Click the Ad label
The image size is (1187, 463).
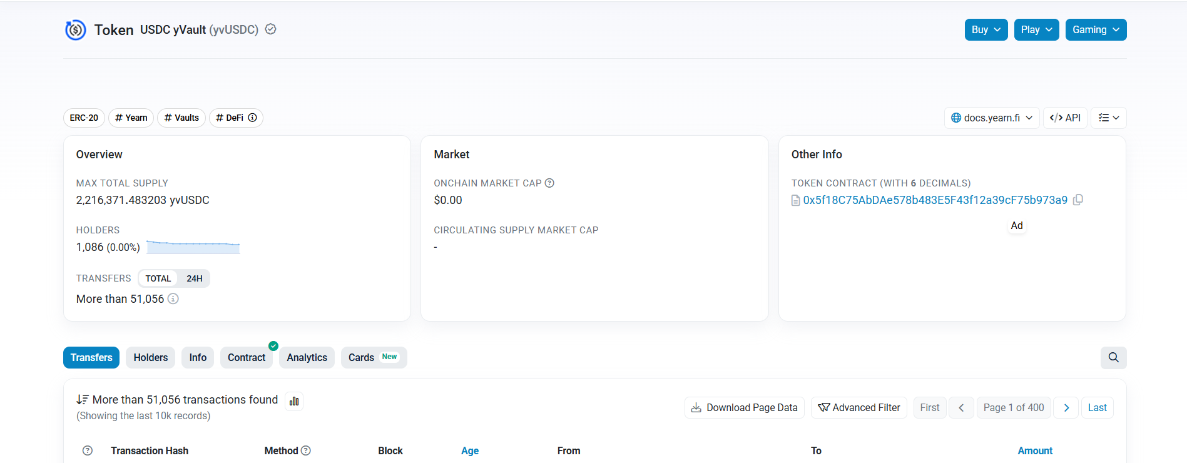[x=1017, y=225]
